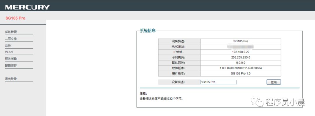Open the 服务质量 menu

[x=11, y=59]
